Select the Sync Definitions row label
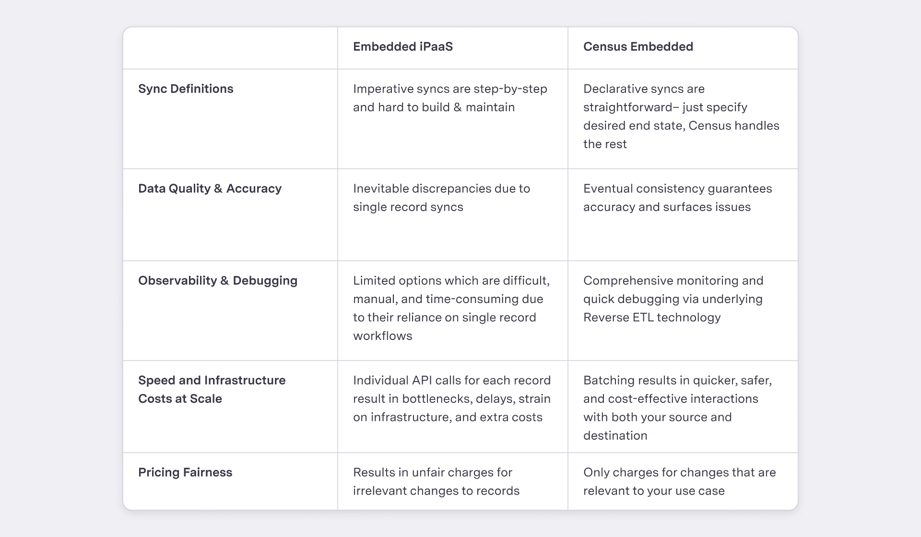 coord(186,89)
